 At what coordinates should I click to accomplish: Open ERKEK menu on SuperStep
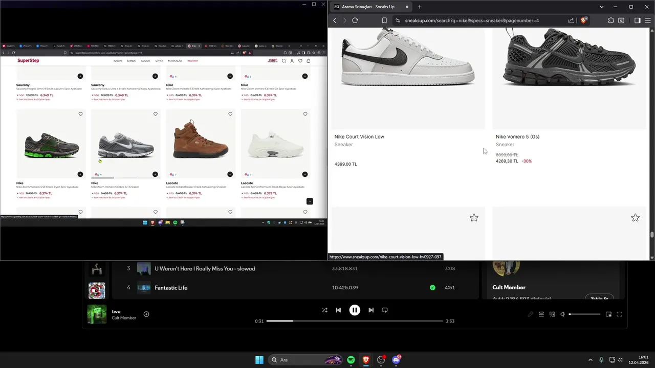coord(132,61)
